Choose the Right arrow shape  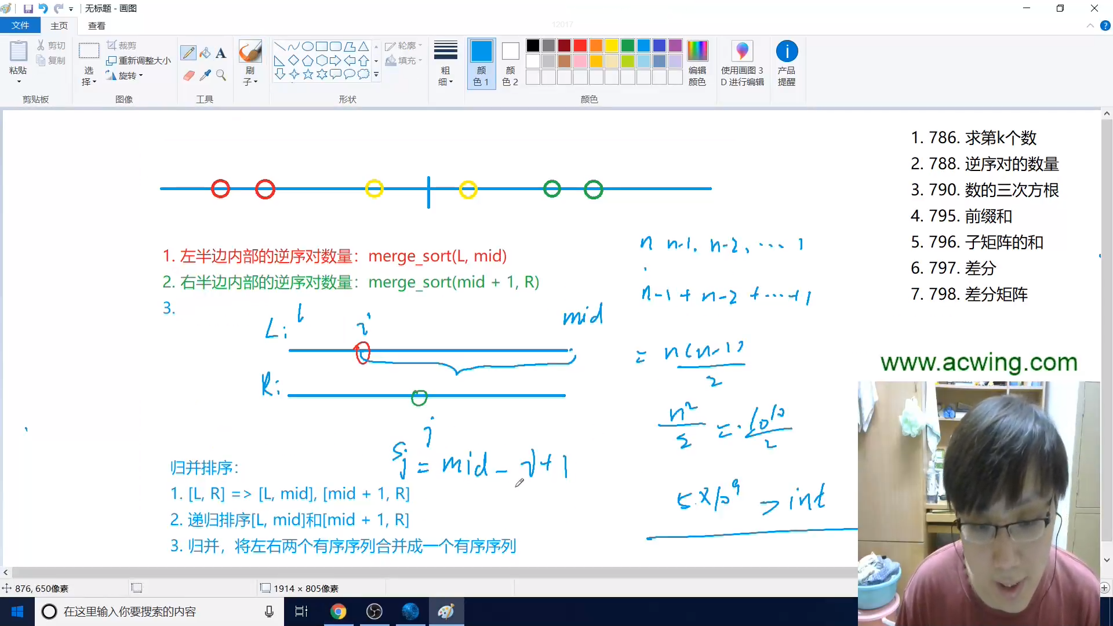tap(335, 60)
